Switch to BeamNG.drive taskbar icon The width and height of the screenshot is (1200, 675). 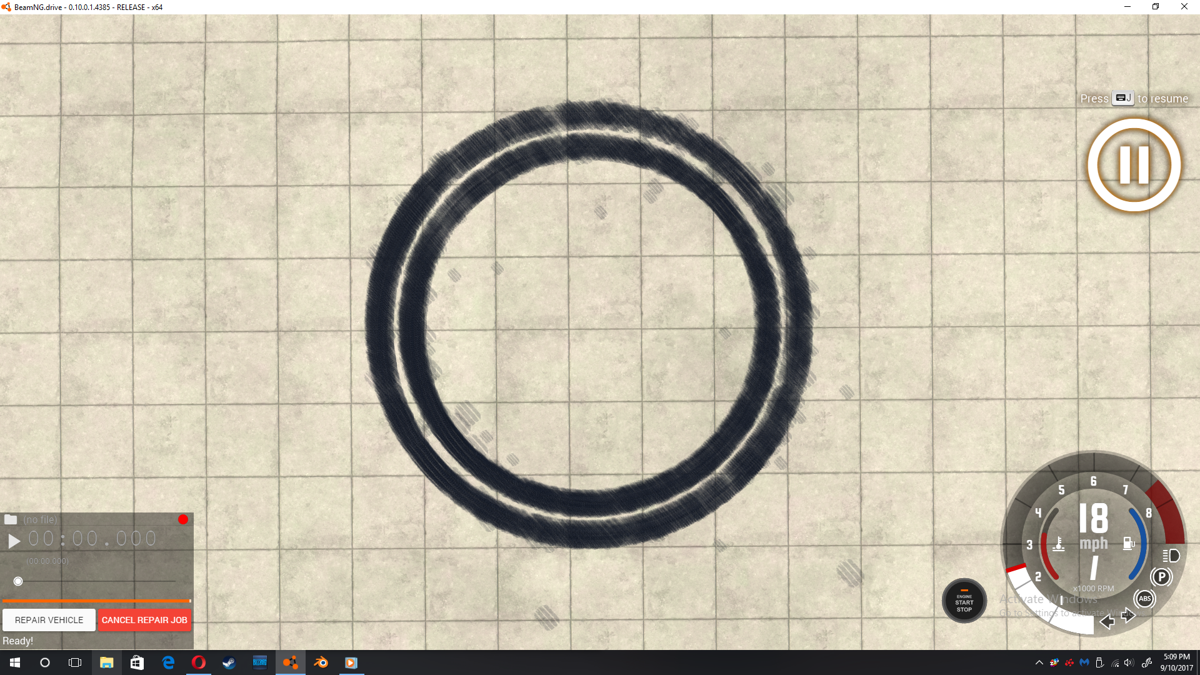pos(290,662)
